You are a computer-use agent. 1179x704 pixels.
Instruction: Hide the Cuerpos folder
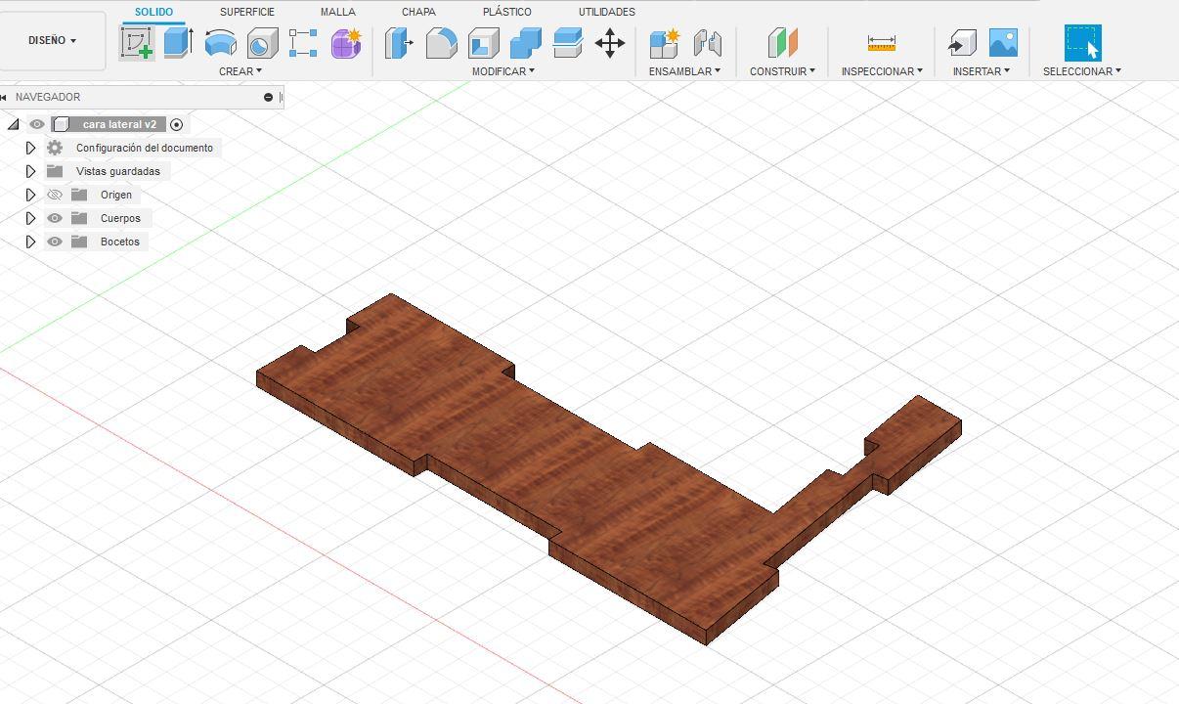(x=55, y=218)
